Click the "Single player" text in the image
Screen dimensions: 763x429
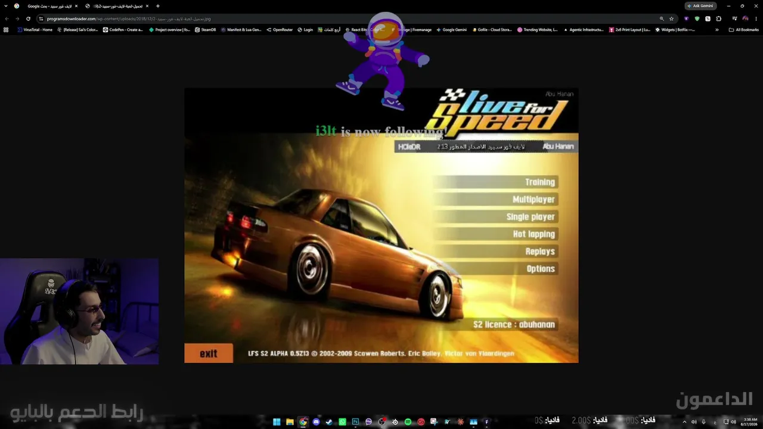point(531,217)
